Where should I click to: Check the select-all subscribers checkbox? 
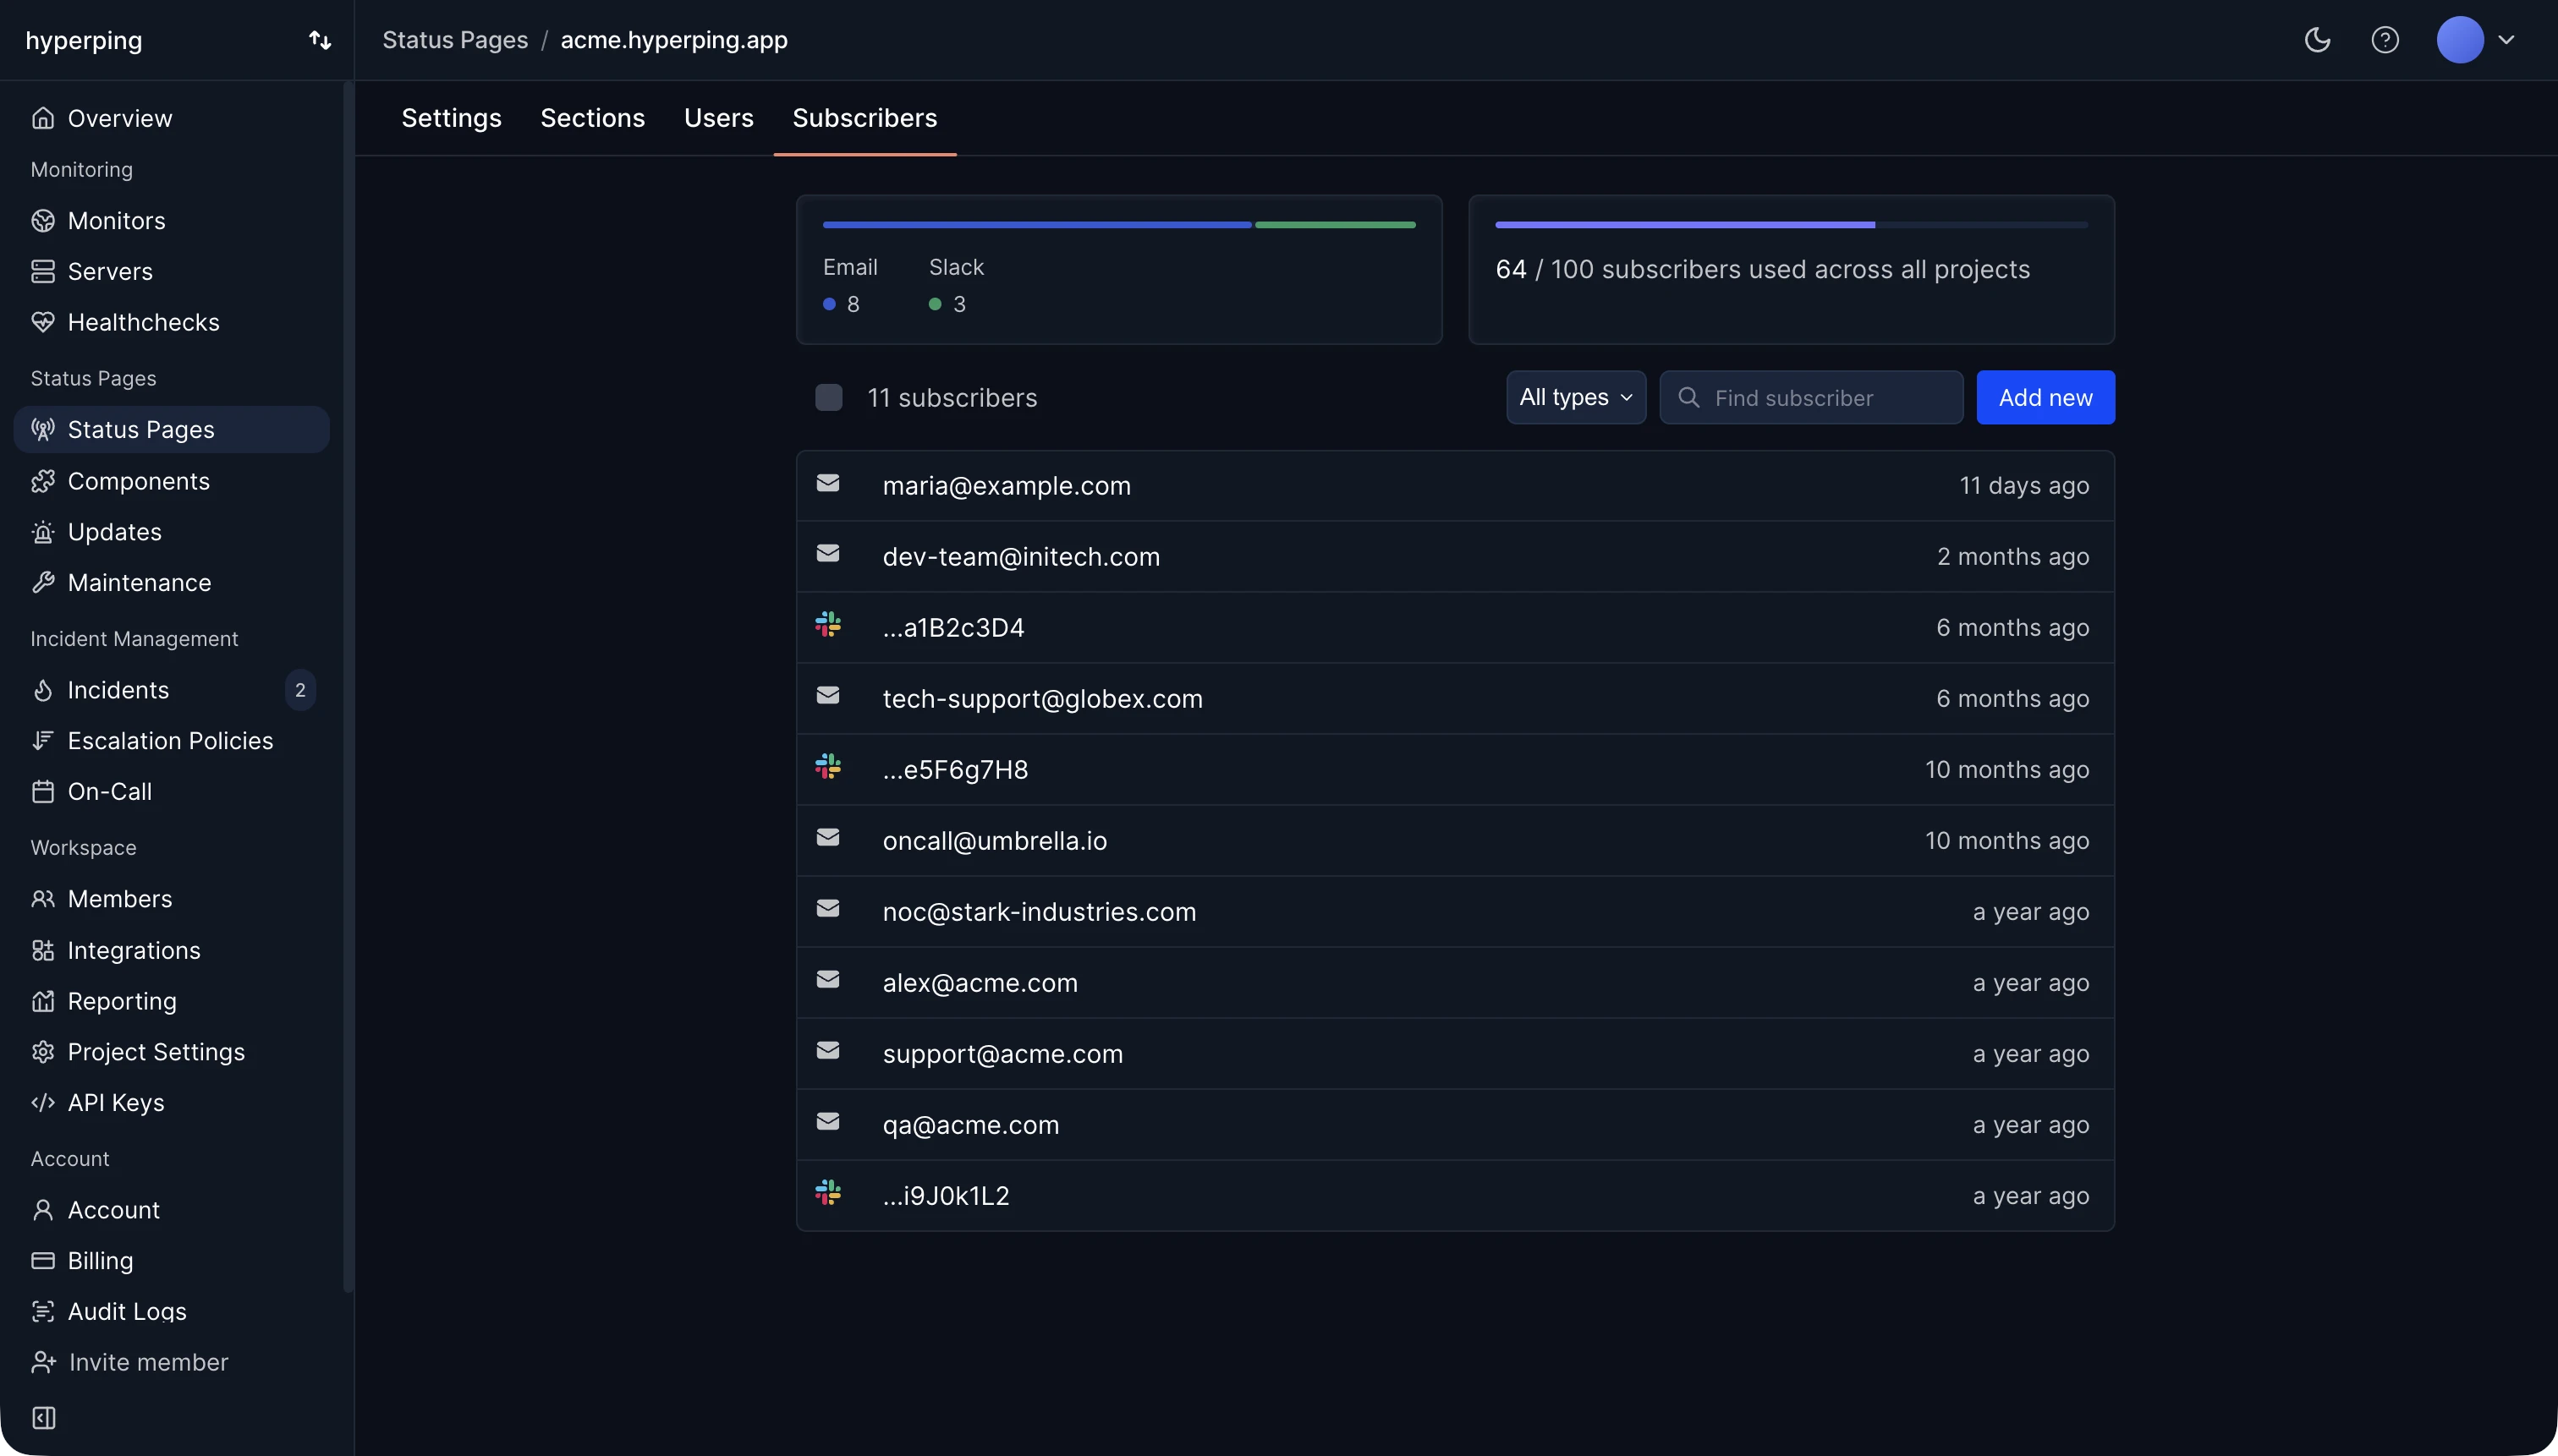[828, 397]
